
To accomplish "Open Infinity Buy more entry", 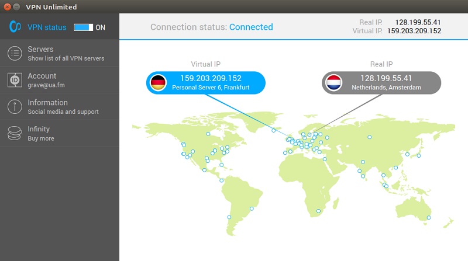I will point(60,133).
